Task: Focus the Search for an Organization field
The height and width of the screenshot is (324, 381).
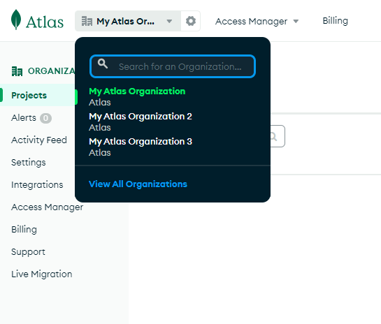Action: [173, 66]
